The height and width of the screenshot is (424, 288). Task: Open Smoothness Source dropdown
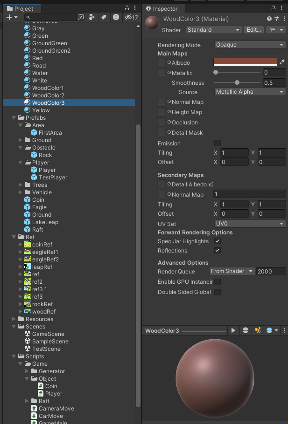point(250,92)
